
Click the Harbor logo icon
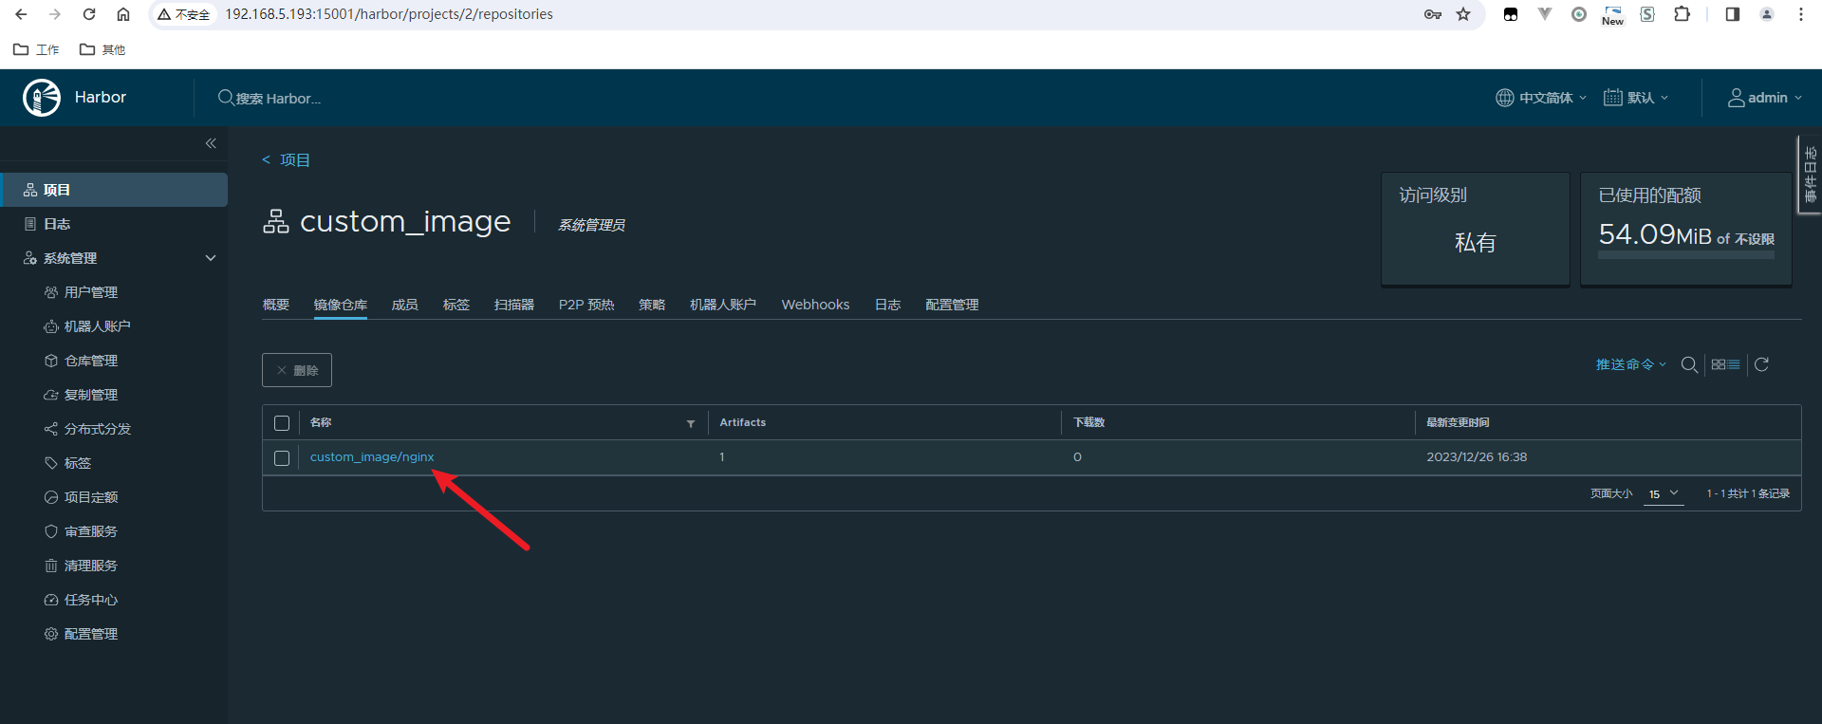tap(42, 98)
